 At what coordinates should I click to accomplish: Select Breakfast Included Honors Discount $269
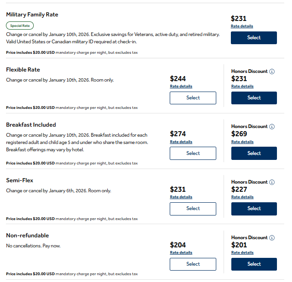(254, 154)
